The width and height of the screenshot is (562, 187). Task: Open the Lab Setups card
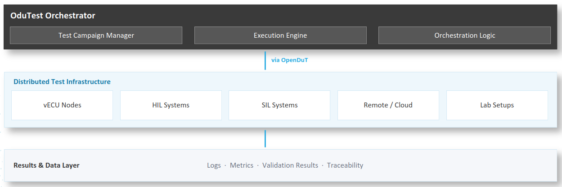(x=497, y=105)
